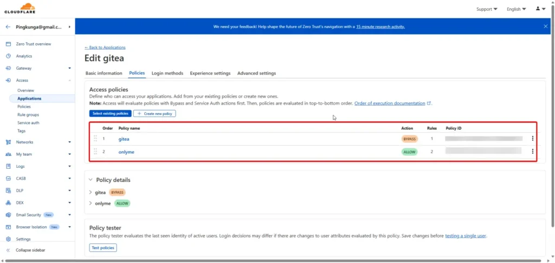555x263 pixels.
Task: Click the external link icon after documentation link
Action: 429,103
